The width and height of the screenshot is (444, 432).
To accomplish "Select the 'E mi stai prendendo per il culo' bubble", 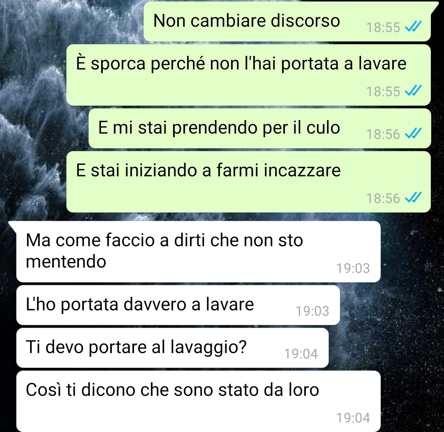I will click(x=260, y=128).
